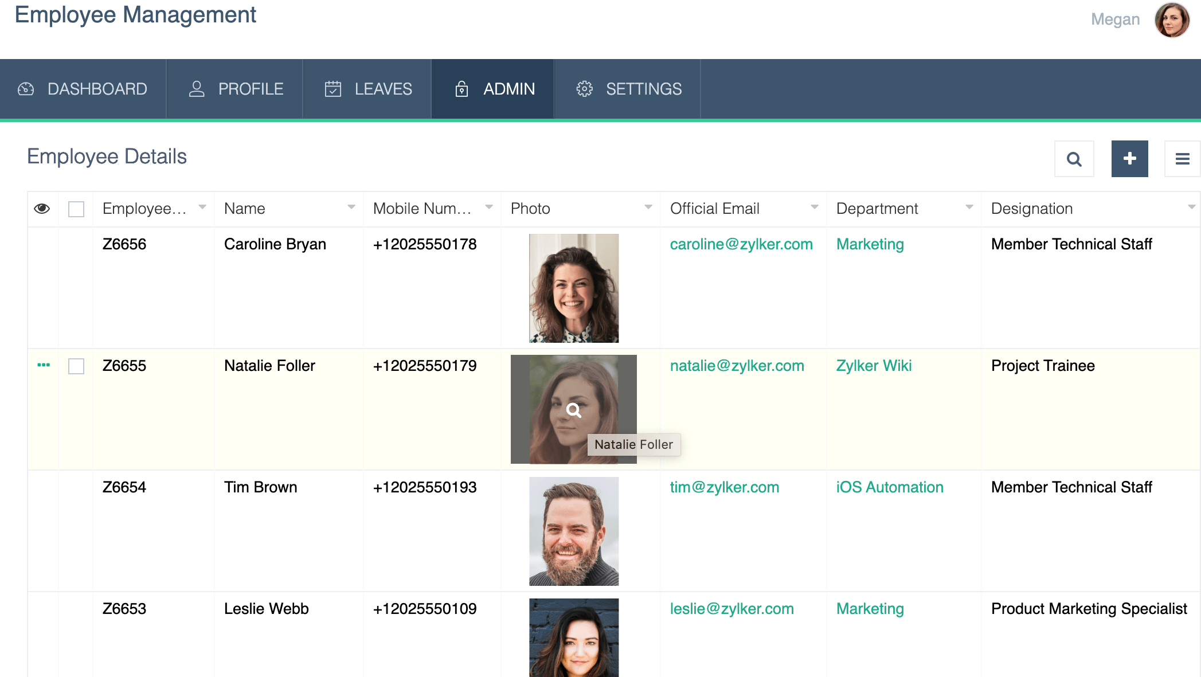
Task: Click the plus icon to add employee
Action: (x=1129, y=159)
